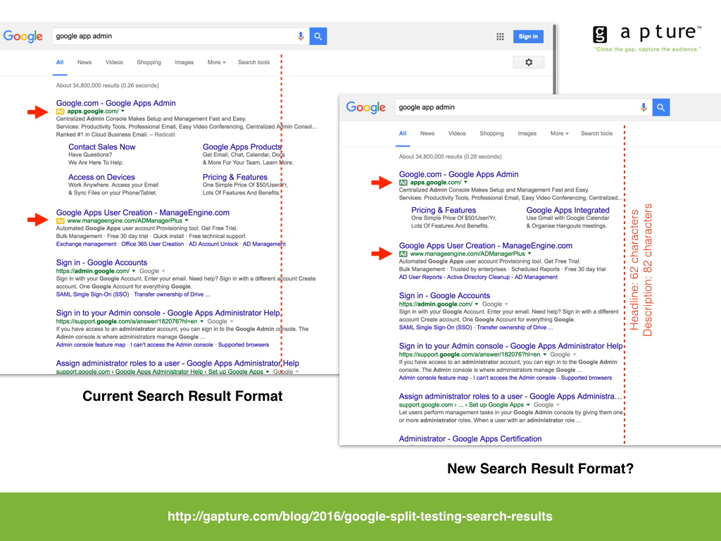Click gapture.com blog URL in green footer
This screenshot has height=541, width=721.
point(360,516)
